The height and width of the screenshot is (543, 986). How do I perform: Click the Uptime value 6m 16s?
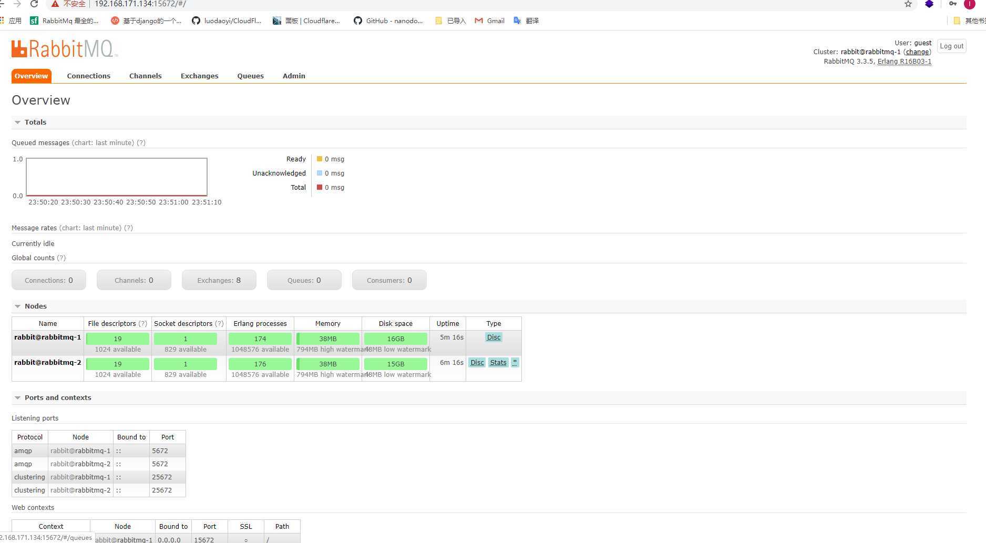[x=451, y=362]
